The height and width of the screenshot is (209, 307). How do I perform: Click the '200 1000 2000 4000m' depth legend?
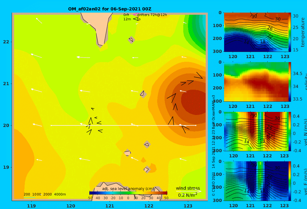tap(45, 194)
